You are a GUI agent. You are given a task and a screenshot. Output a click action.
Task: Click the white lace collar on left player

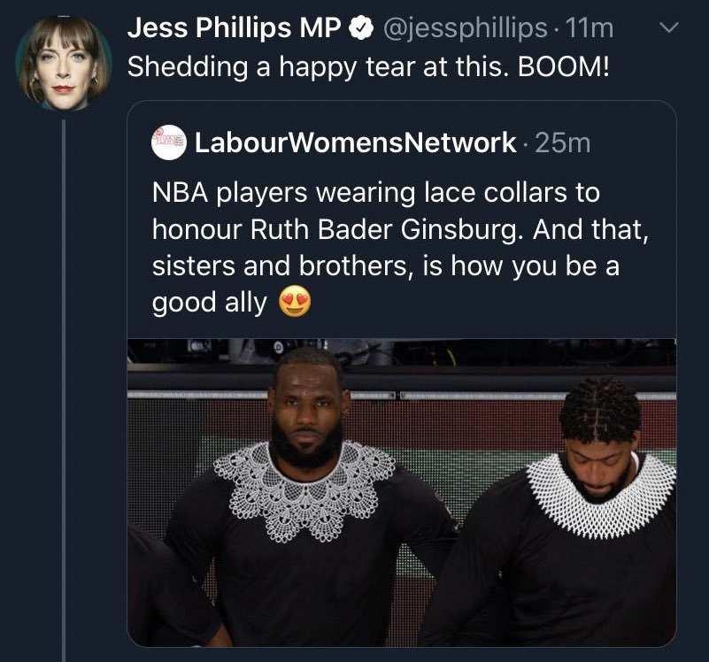305,489
